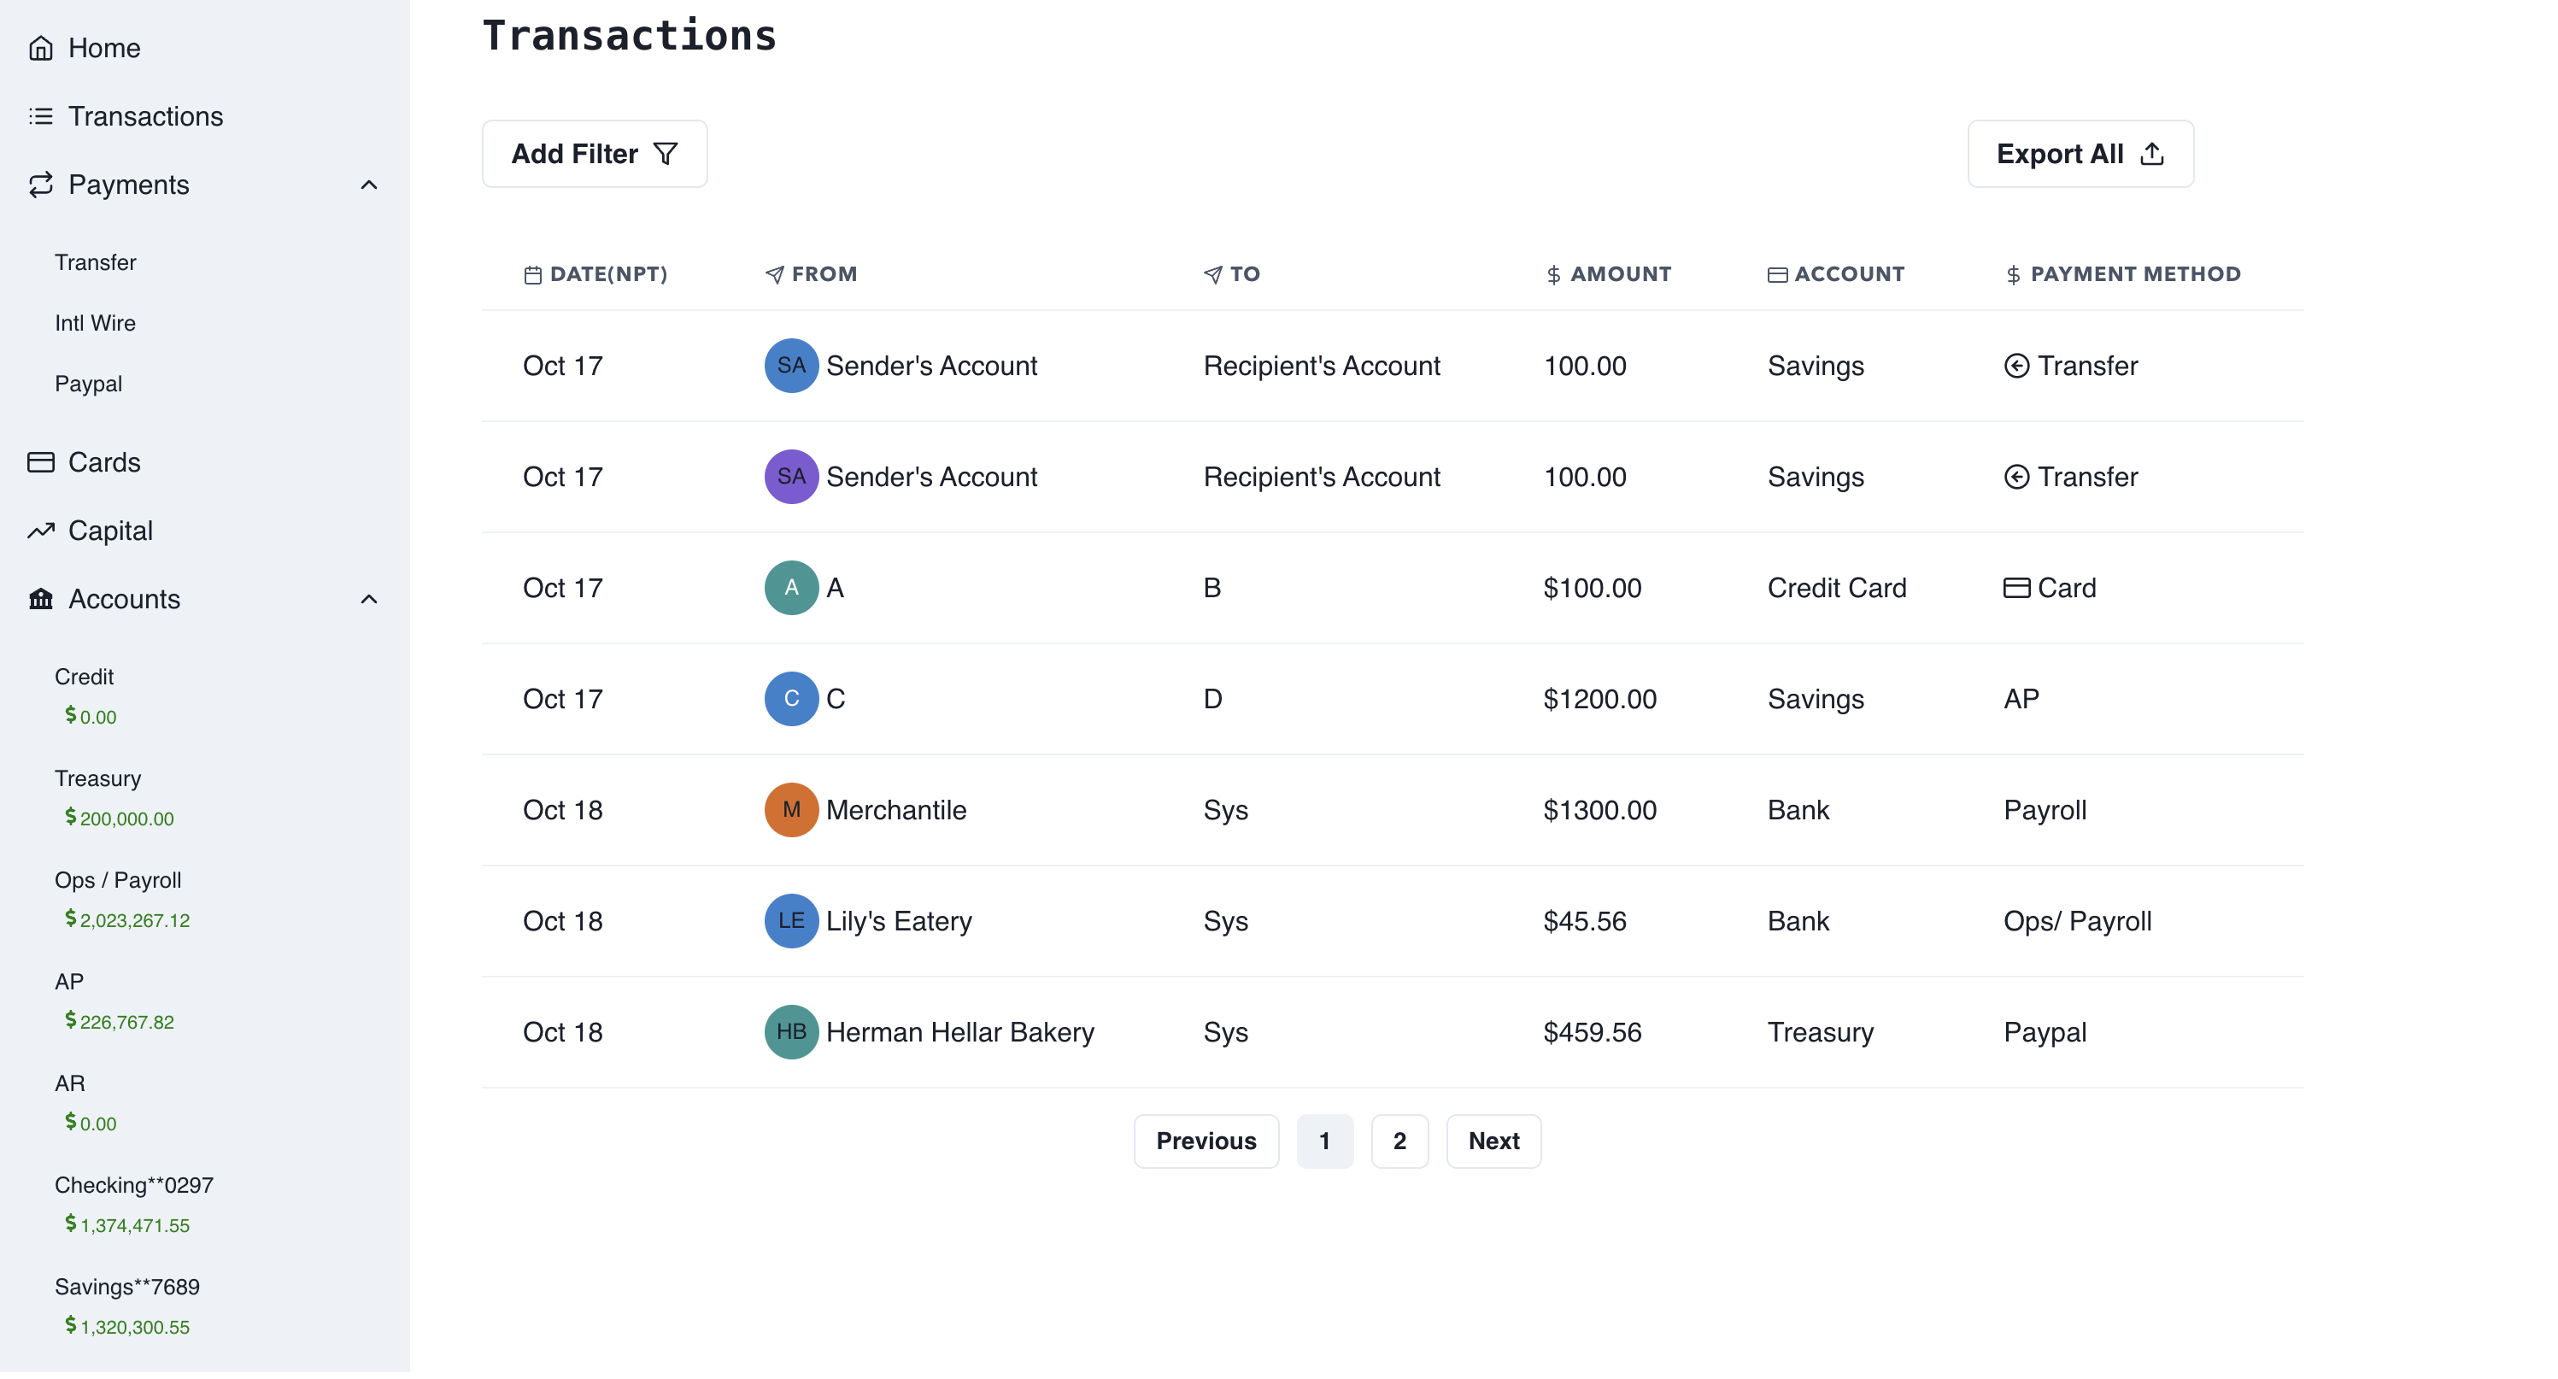Collapse the Accounts section chevron

pyautogui.click(x=368, y=600)
